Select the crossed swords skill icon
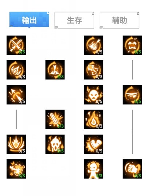The height and width of the screenshot is (196, 155). [x=16, y=45]
